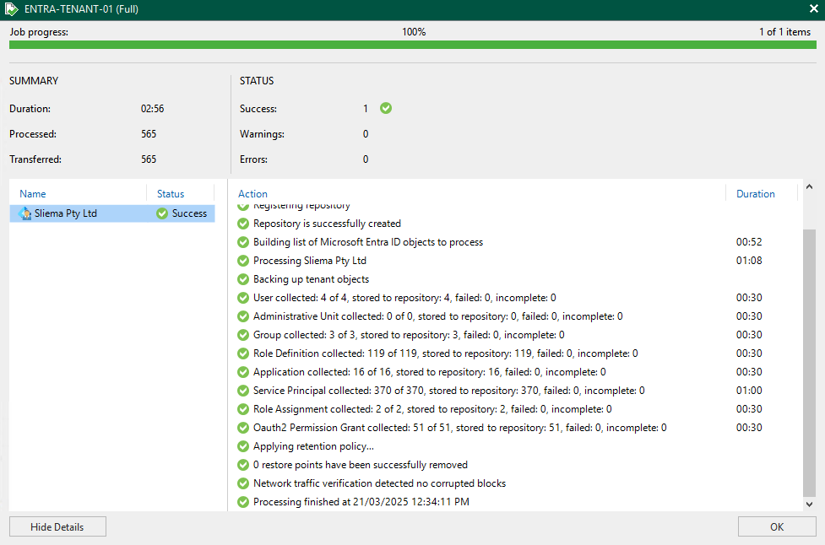Viewport: 825px width, 545px height.
Task: Select 'Service Principal collected: 370 of 370' entry
Action: [448, 391]
